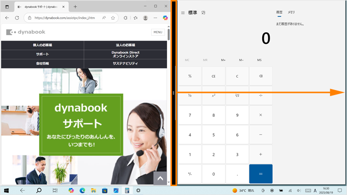Click the CE clear entry key
This screenshot has height=195, width=347.
(213, 76)
